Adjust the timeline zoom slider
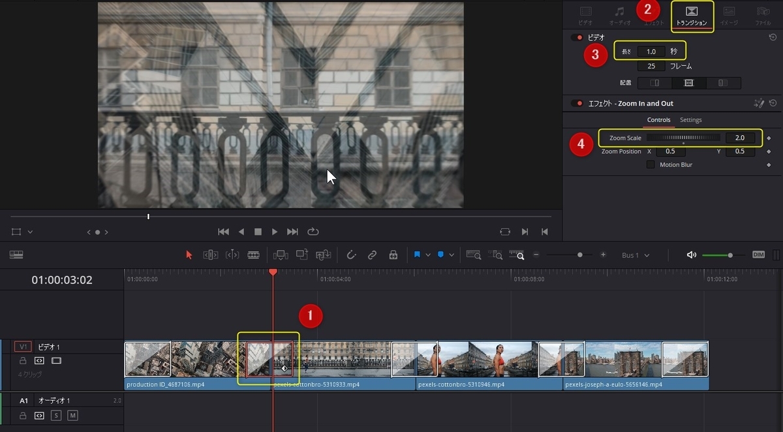The width and height of the screenshot is (783, 432). click(570, 255)
